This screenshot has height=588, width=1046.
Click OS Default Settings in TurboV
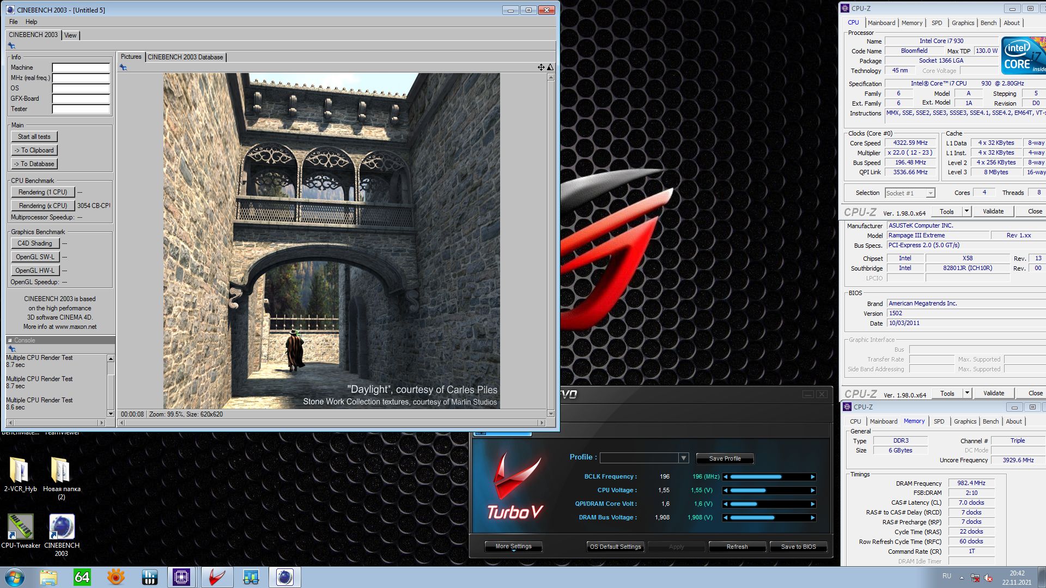point(616,547)
